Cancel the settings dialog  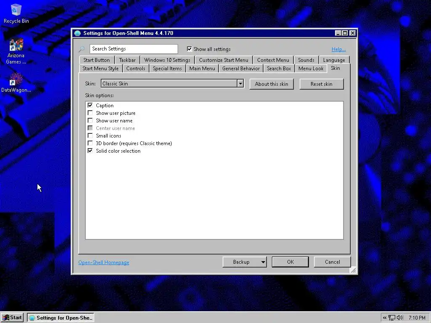[x=333, y=262]
